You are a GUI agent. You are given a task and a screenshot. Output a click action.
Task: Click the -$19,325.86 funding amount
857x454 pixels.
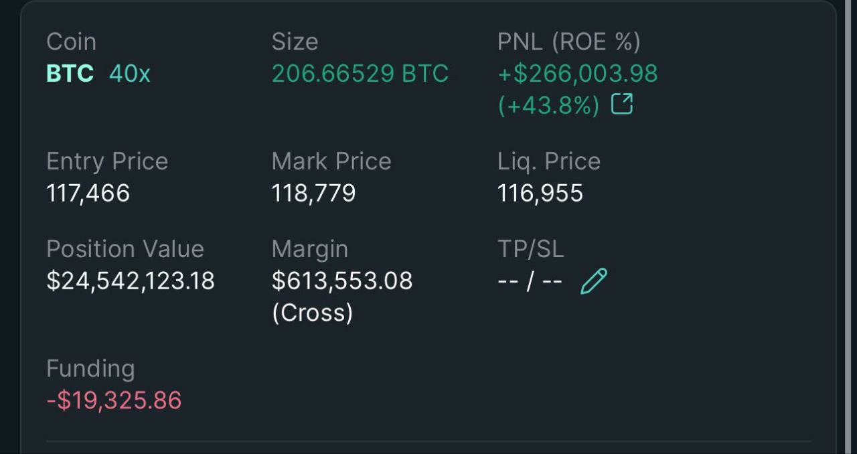pos(114,400)
